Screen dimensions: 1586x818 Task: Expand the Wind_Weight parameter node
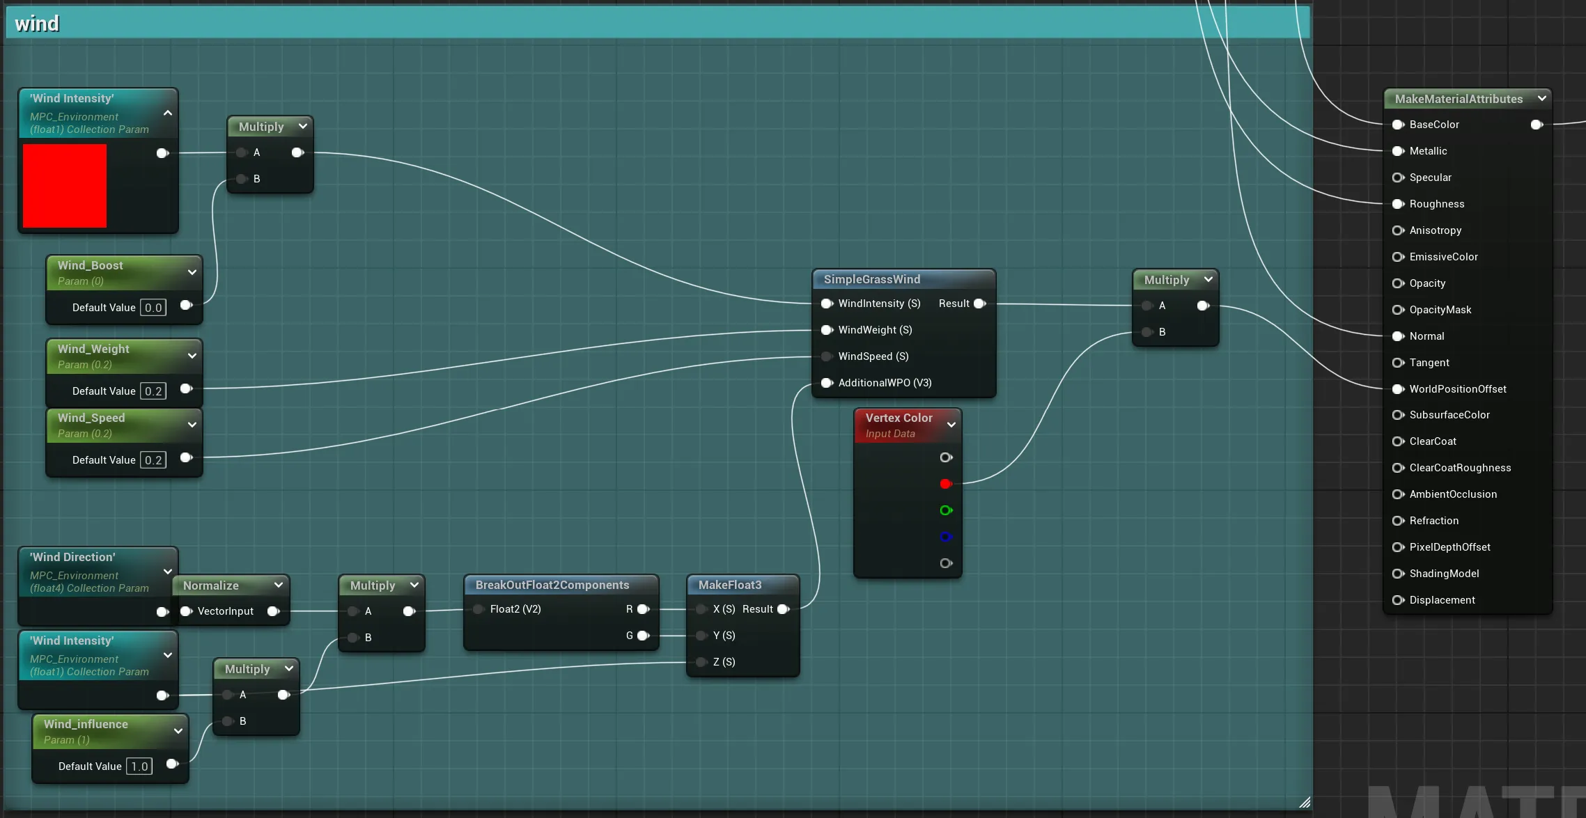pyautogui.click(x=192, y=356)
